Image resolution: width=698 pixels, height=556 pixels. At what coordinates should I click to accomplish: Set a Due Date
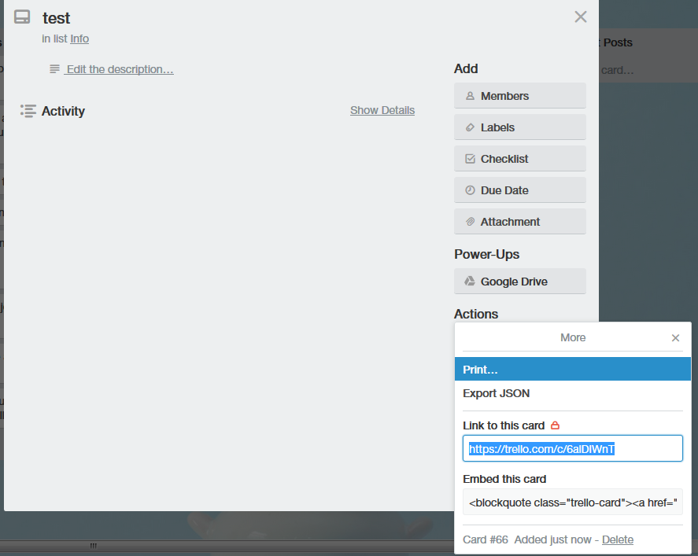(x=520, y=190)
